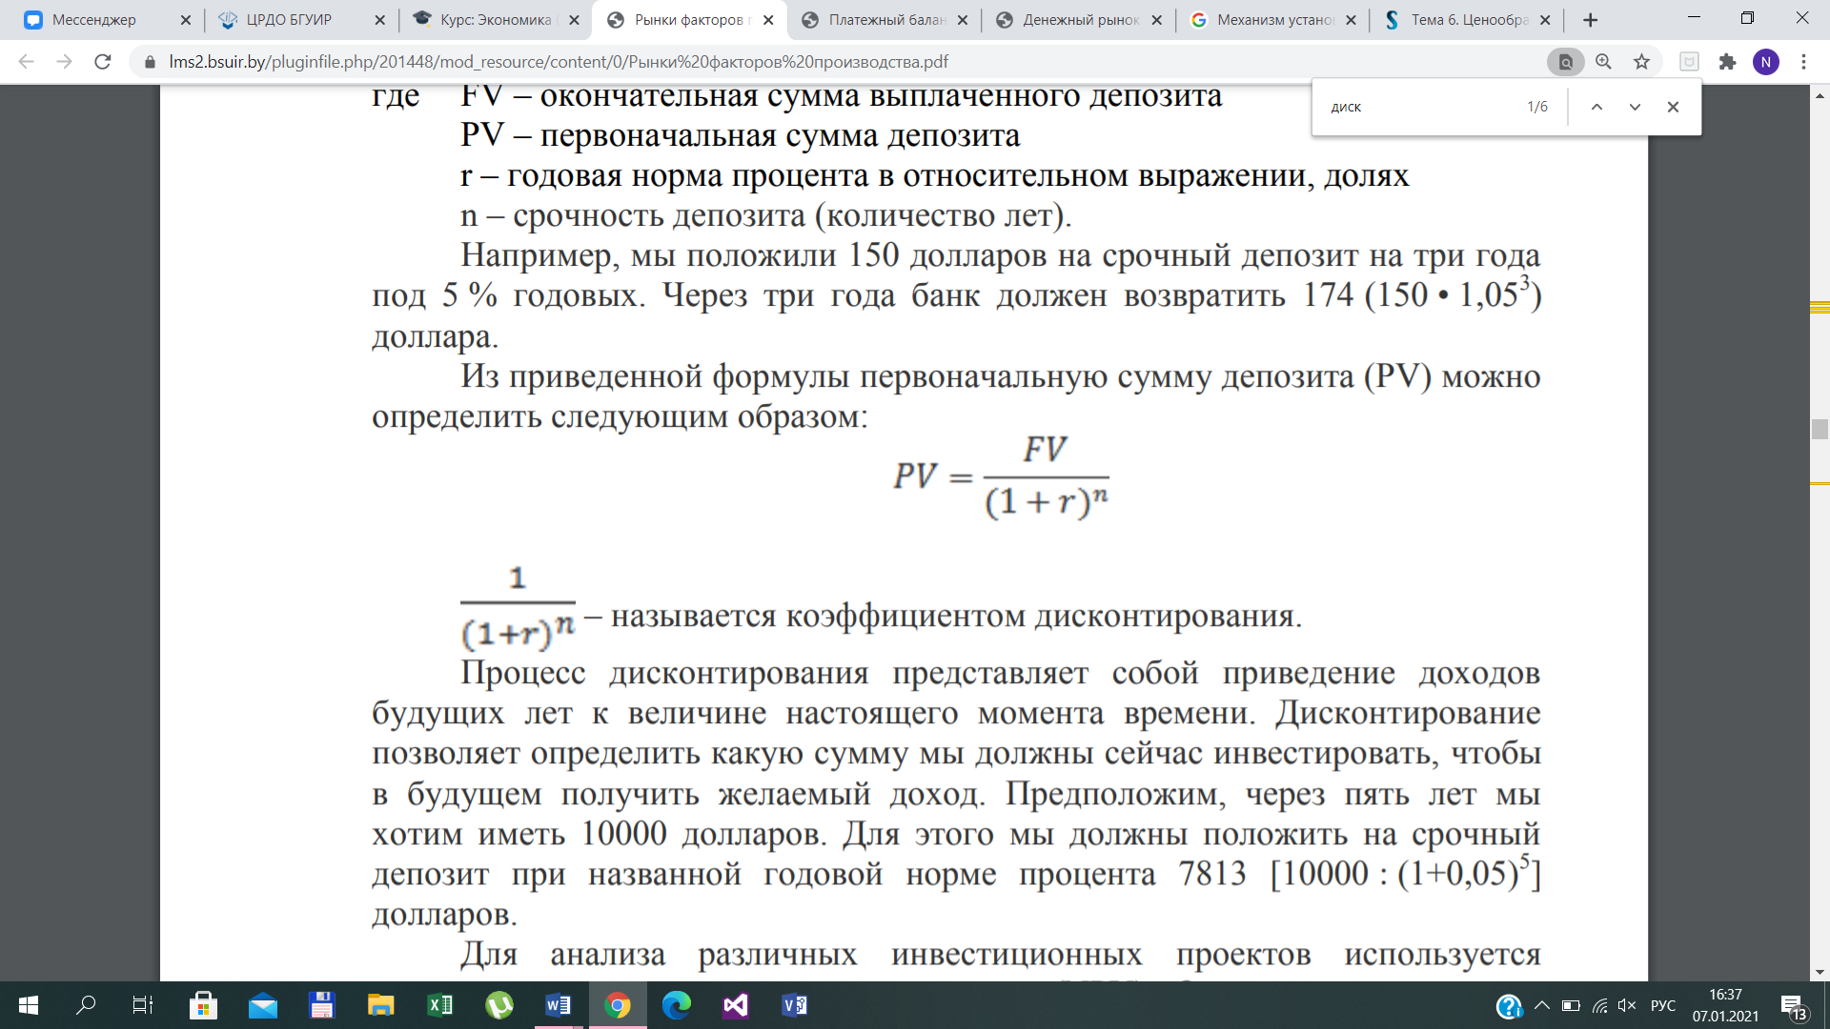The image size is (1830, 1029).
Task: Go back to previous page
Action: click(x=26, y=62)
